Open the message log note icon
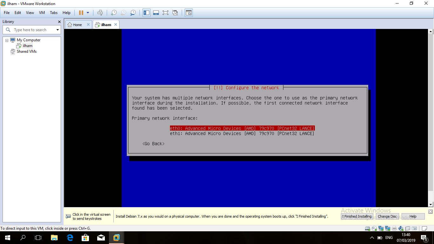Viewport: 434px width, 244px height. point(424,228)
